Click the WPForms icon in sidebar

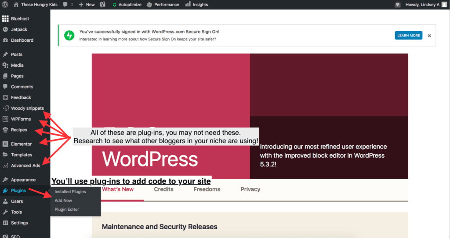5,119
